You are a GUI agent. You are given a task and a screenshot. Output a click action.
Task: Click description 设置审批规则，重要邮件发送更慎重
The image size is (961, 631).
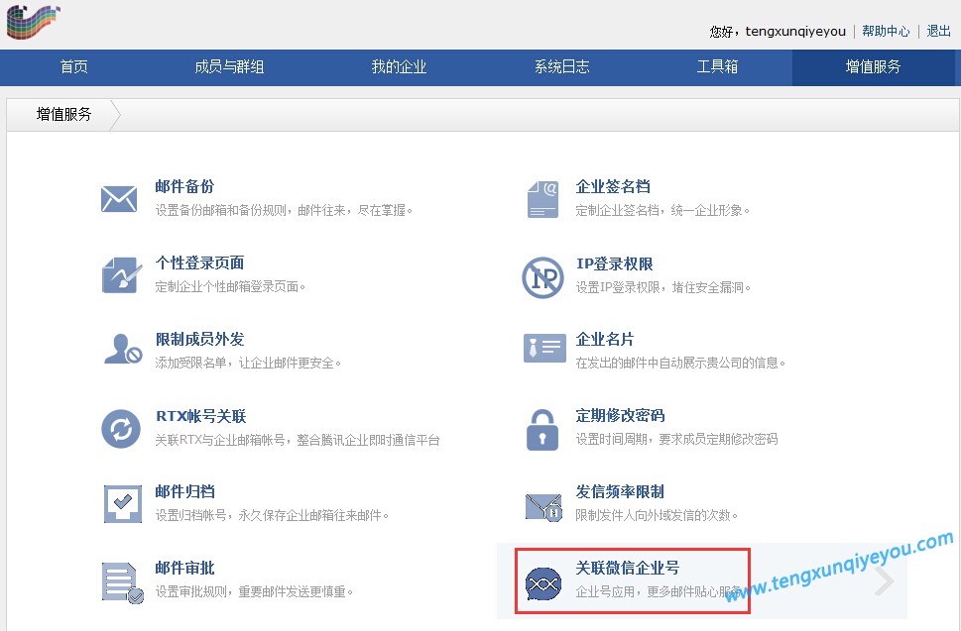254,591
